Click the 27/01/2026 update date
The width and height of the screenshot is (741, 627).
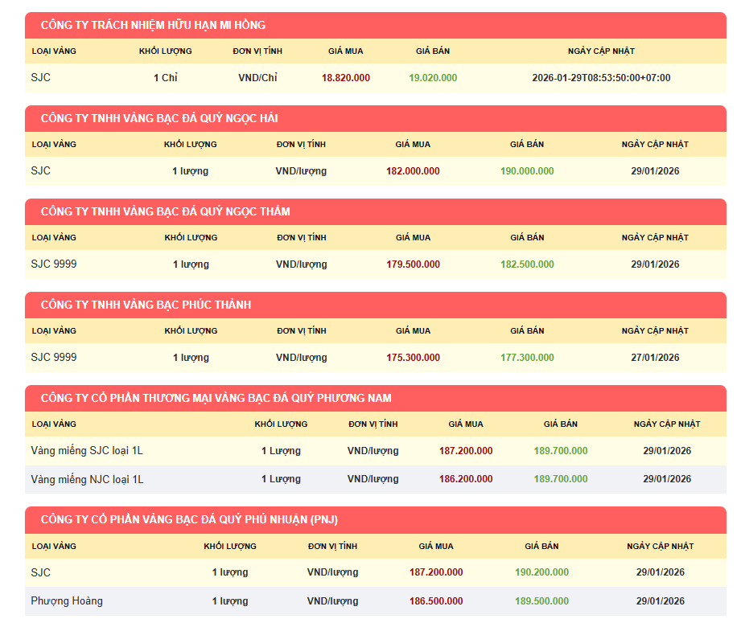(x=655, y=358)
